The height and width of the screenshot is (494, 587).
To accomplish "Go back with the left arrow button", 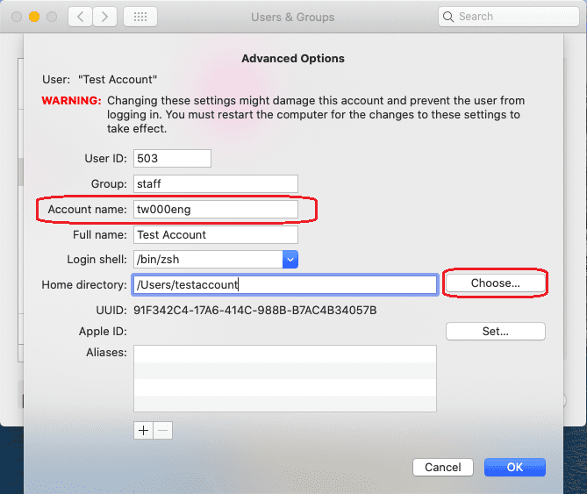I will 80,17.
